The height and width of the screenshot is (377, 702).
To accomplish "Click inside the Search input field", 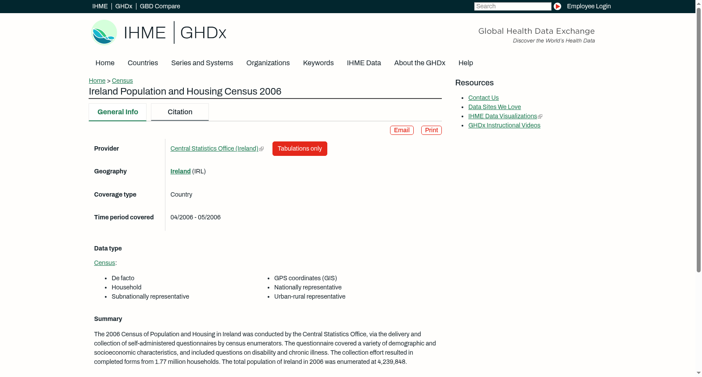I will 512,6.
